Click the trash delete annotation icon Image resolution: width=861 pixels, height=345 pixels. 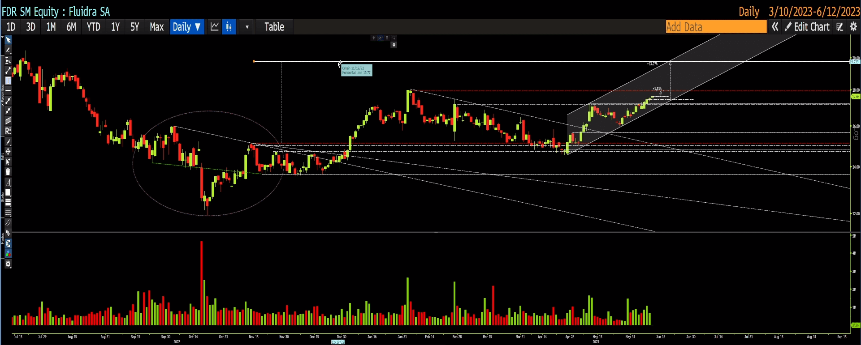[8, 172]
